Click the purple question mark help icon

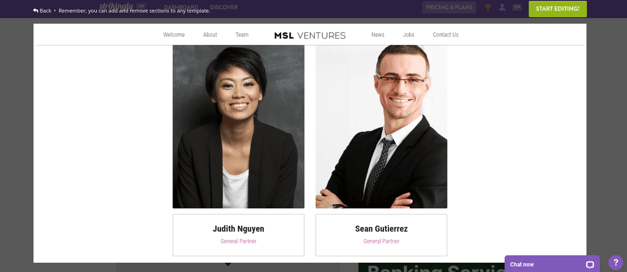[616, 263]
